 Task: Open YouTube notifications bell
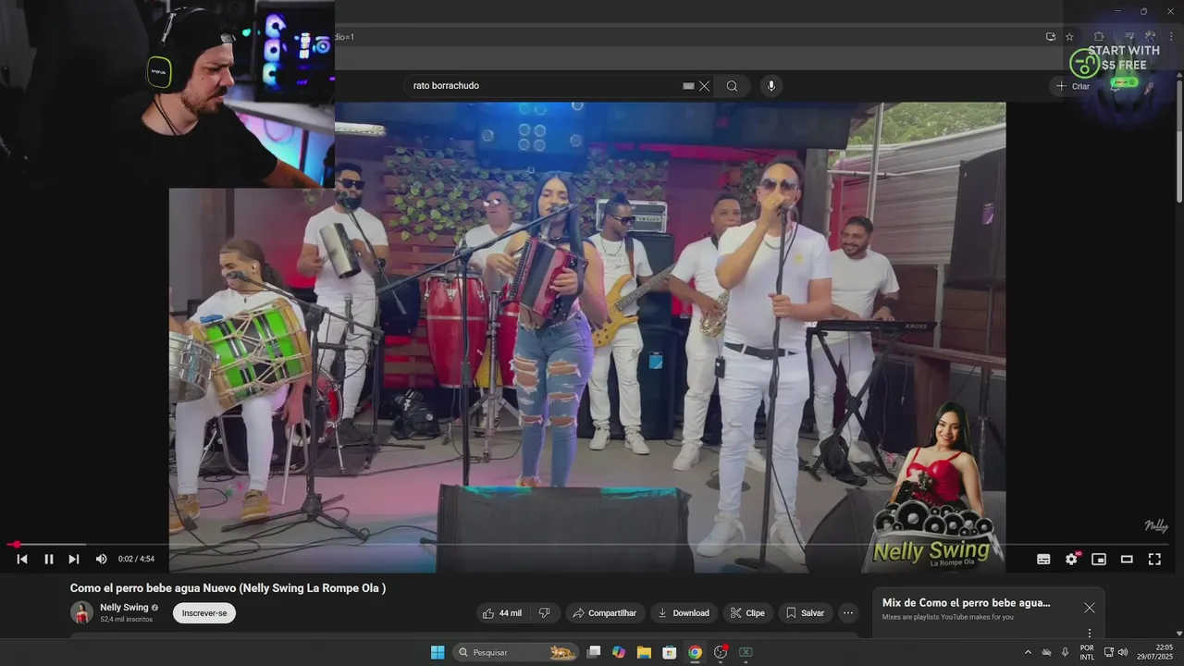click(1116, 86)
